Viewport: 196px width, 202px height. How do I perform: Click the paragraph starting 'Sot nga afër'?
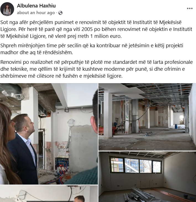point(96,29)
